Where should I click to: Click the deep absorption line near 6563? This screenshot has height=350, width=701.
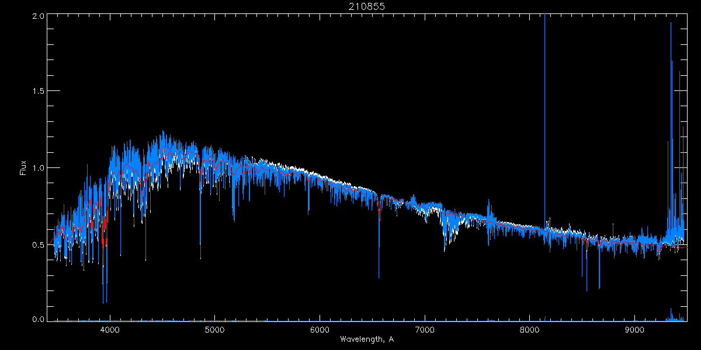[x=379, y=239]
